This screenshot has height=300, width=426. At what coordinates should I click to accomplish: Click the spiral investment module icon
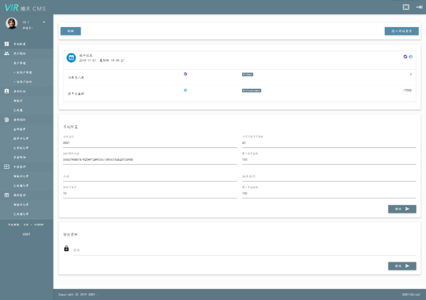pos(7,120)
